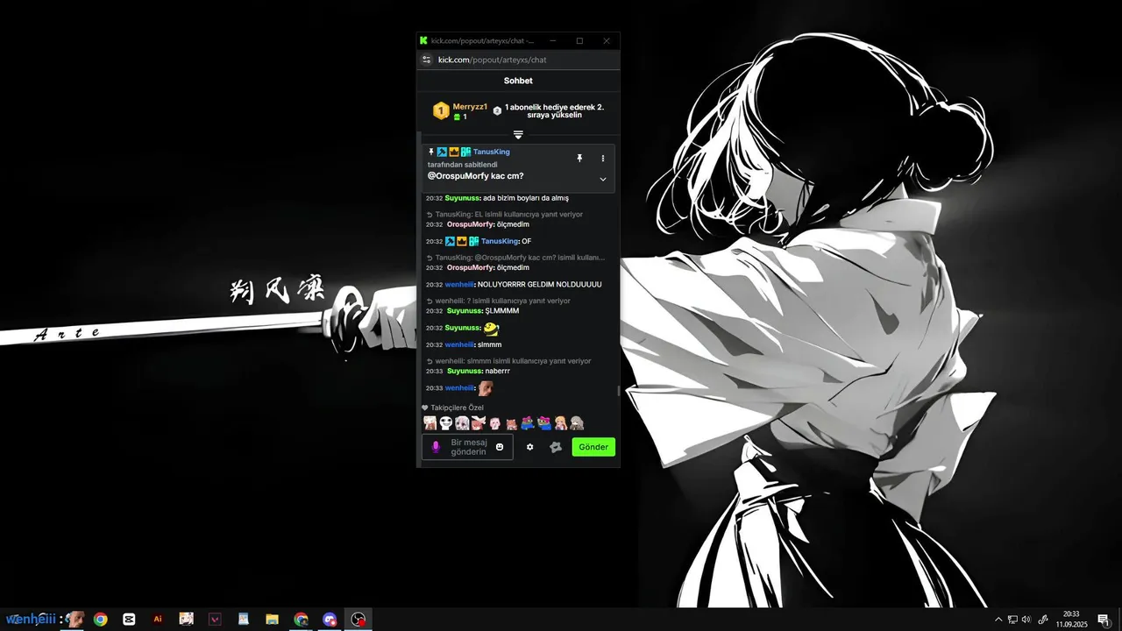Click the face emote sent by wenheiii

pos(485,388)
